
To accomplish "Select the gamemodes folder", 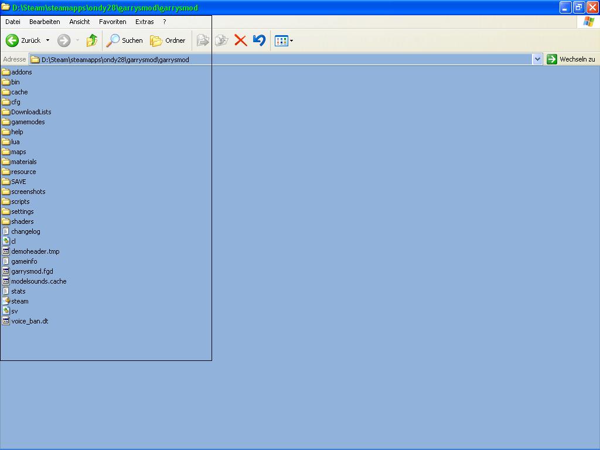I will tap(28, 122).
